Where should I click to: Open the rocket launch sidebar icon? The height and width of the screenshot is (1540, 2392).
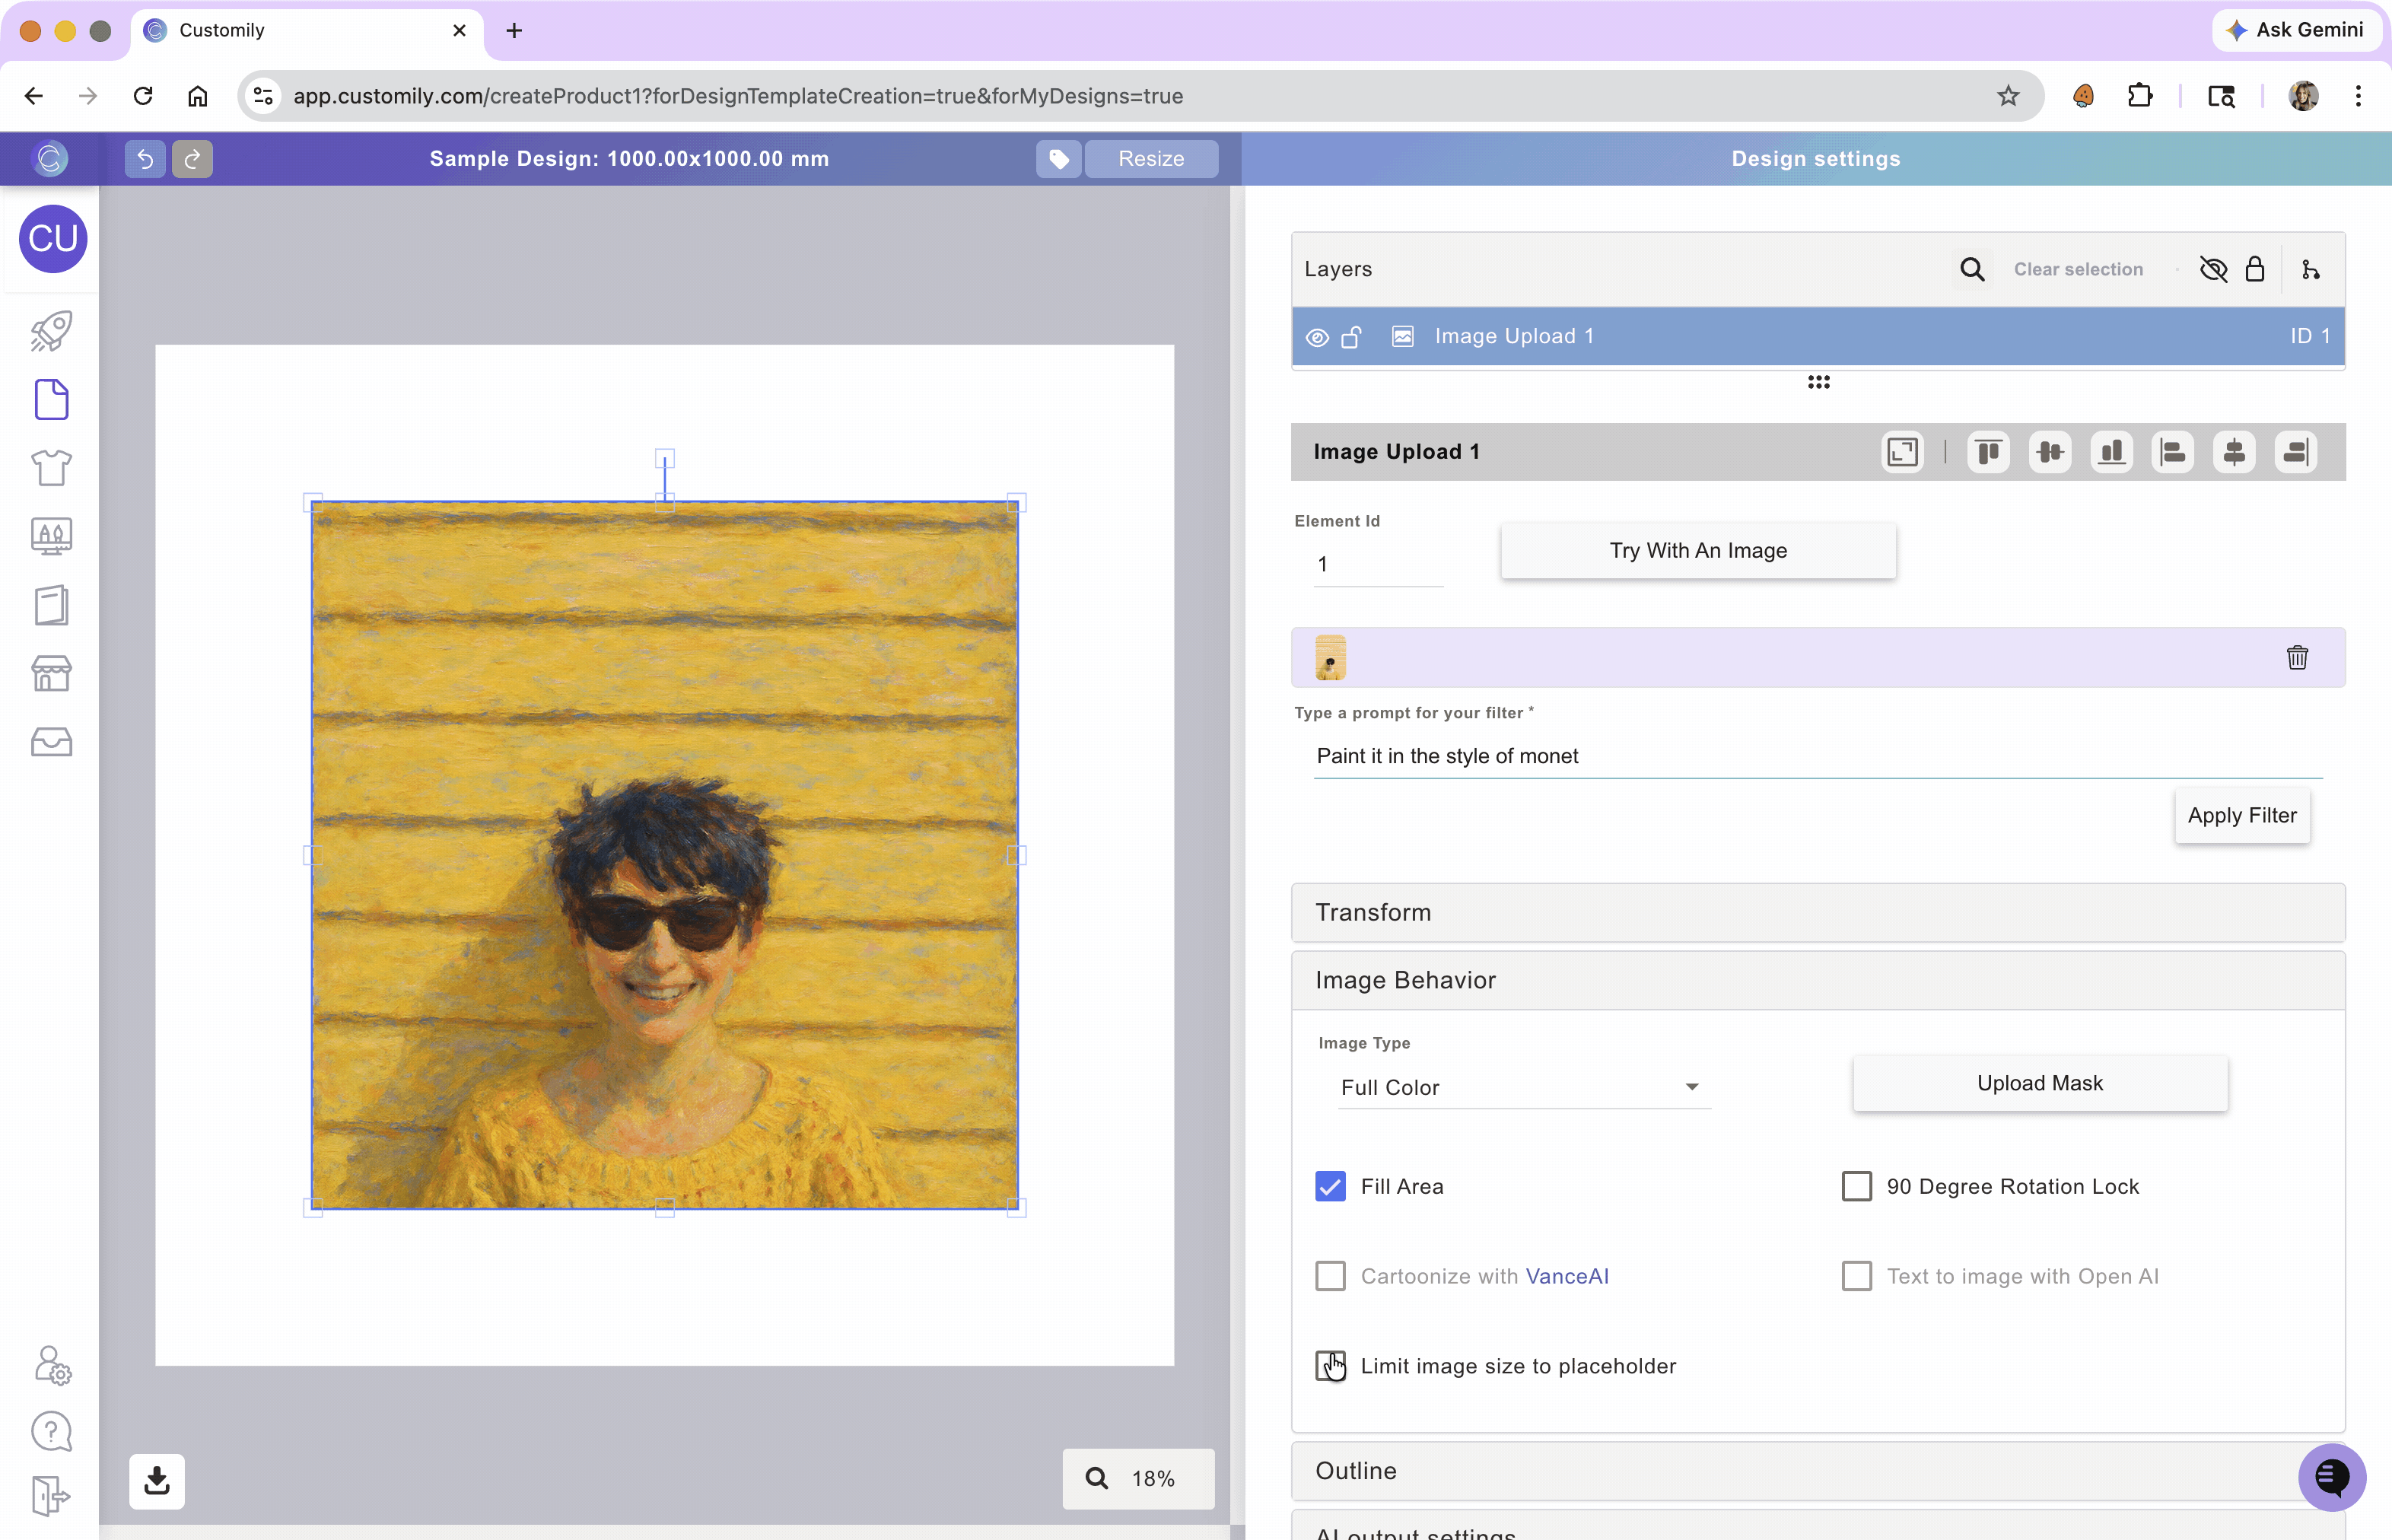click(x=51, y=331)
